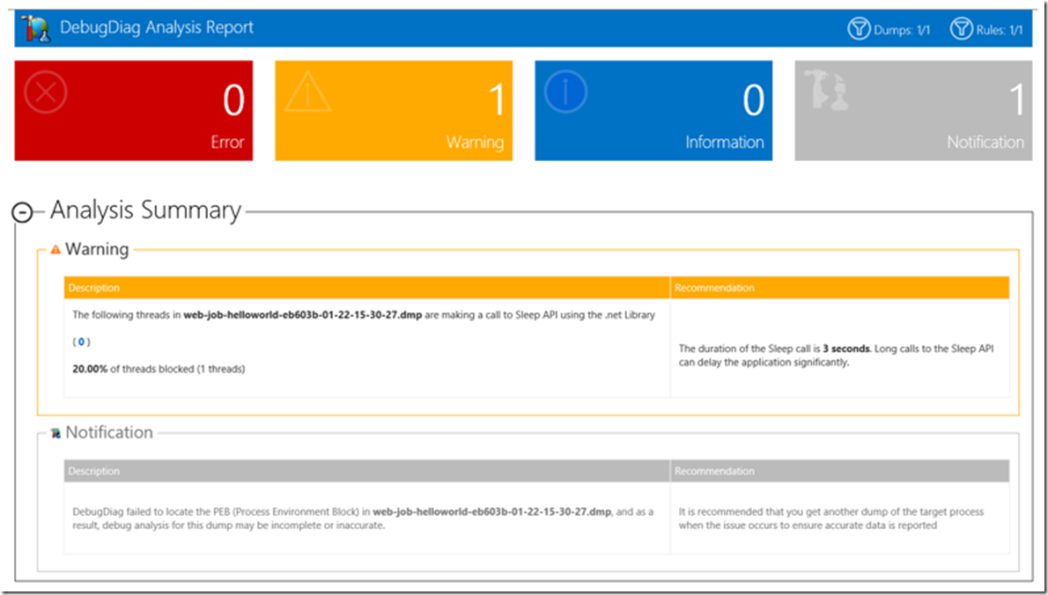Click the warning triangle icon beside Warning heading
Image resolution: width=1048 pixels, height=595 pixels.
55,250
